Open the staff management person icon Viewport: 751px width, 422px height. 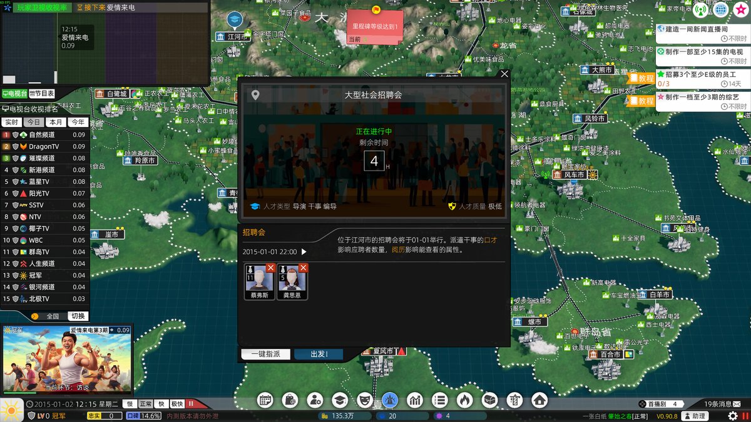(x=314, y=401)
